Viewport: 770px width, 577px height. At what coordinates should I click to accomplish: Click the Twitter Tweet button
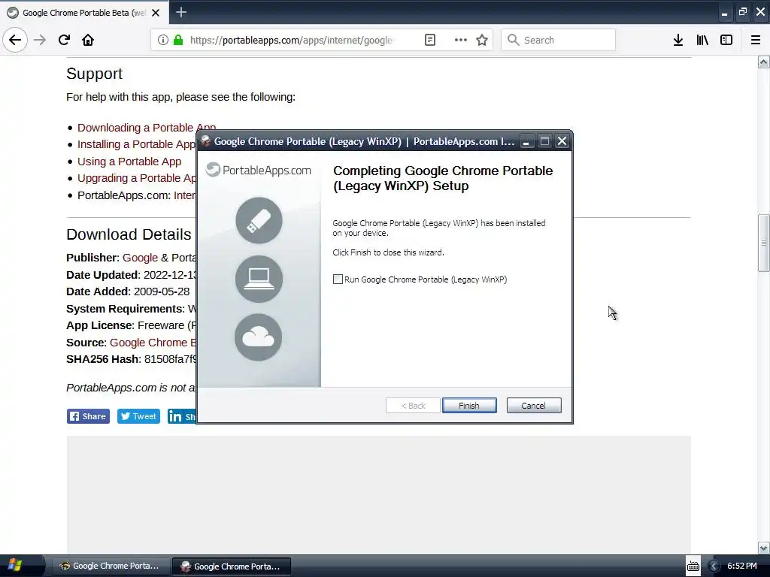pyautogui.click(x=138, y=416)
